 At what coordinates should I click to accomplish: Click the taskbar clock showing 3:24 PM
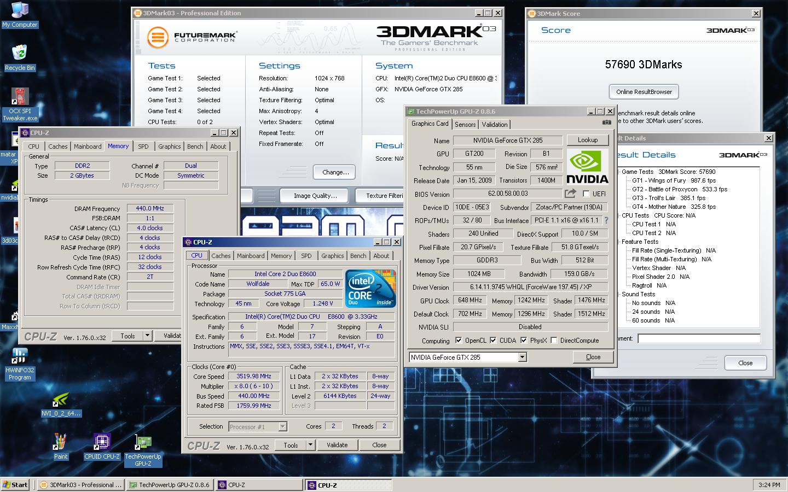pyautogui.click(x=769, y=485)
